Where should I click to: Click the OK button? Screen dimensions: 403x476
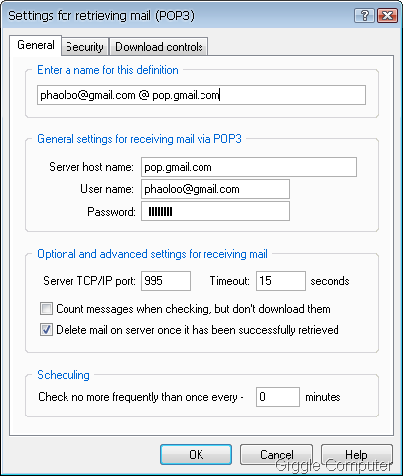[x=196, y=455]
